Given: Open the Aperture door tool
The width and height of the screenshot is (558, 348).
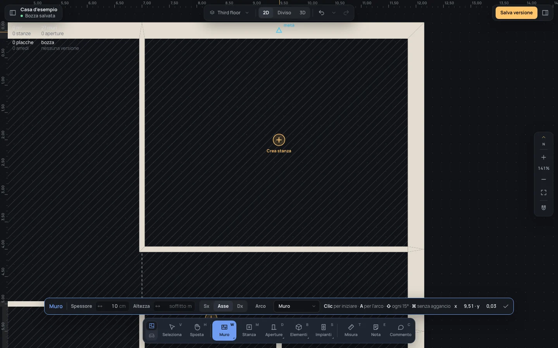Looking at the screenshot, I should tap(274, 331).
